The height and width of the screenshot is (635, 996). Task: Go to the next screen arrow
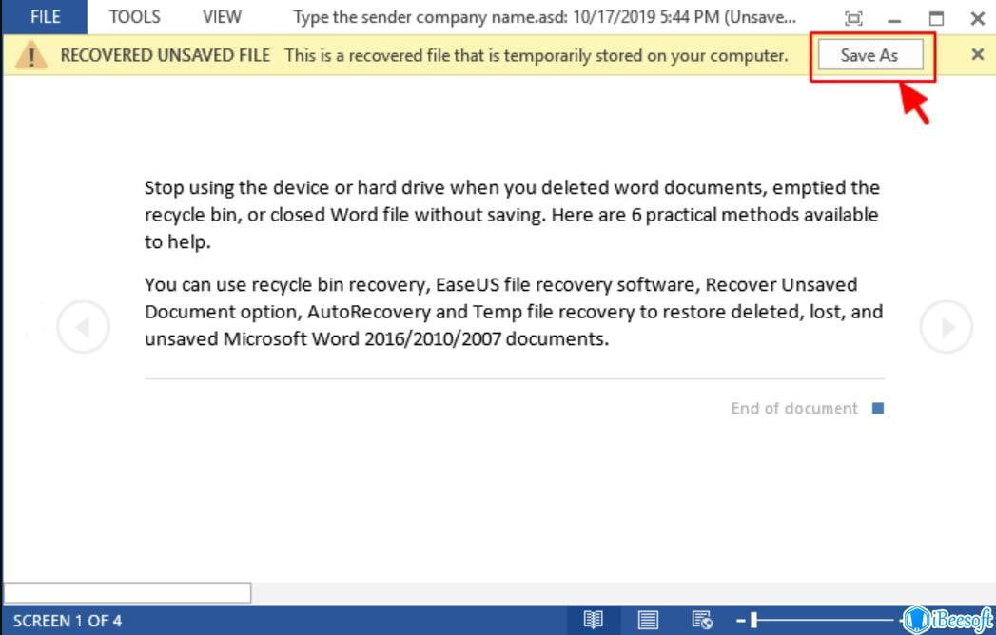[x=946, y=327]
